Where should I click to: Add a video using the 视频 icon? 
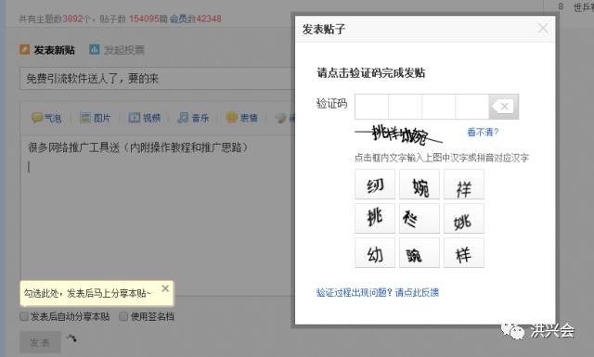pyautogui.click(x=134, y=118)
